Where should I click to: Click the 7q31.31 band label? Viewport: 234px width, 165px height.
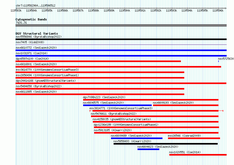point(21,23)
